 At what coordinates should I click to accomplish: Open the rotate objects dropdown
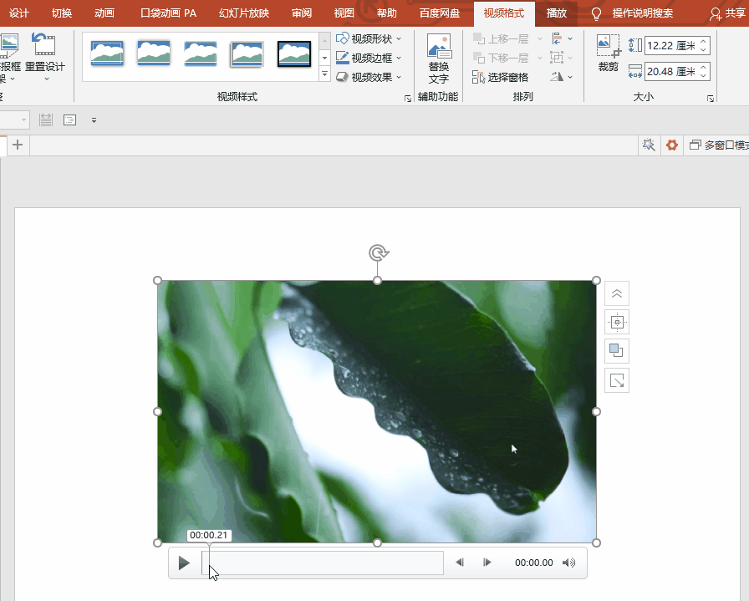[562, 77]
